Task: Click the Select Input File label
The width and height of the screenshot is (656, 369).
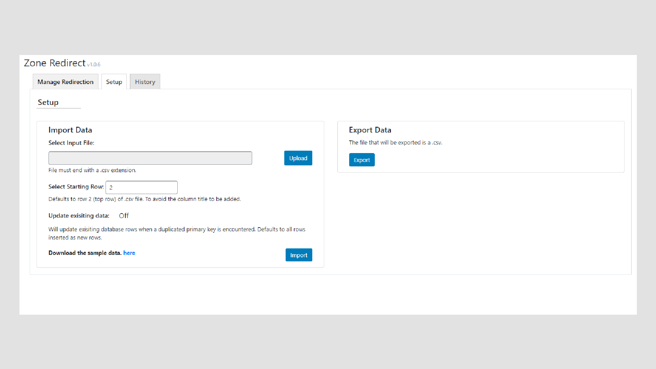Action: tap(71, 143)
